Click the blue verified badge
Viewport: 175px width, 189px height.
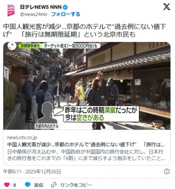click(x=65, y=7)
